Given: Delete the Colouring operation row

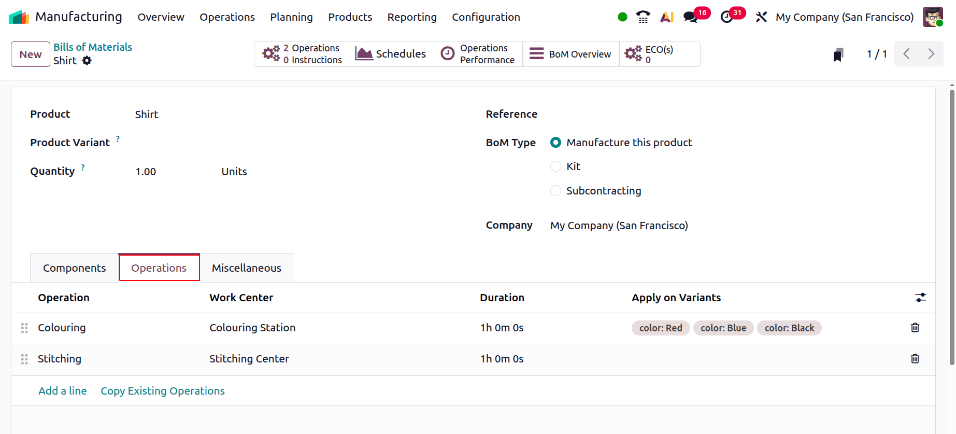Looking at the screenshot, I should 915,328.
